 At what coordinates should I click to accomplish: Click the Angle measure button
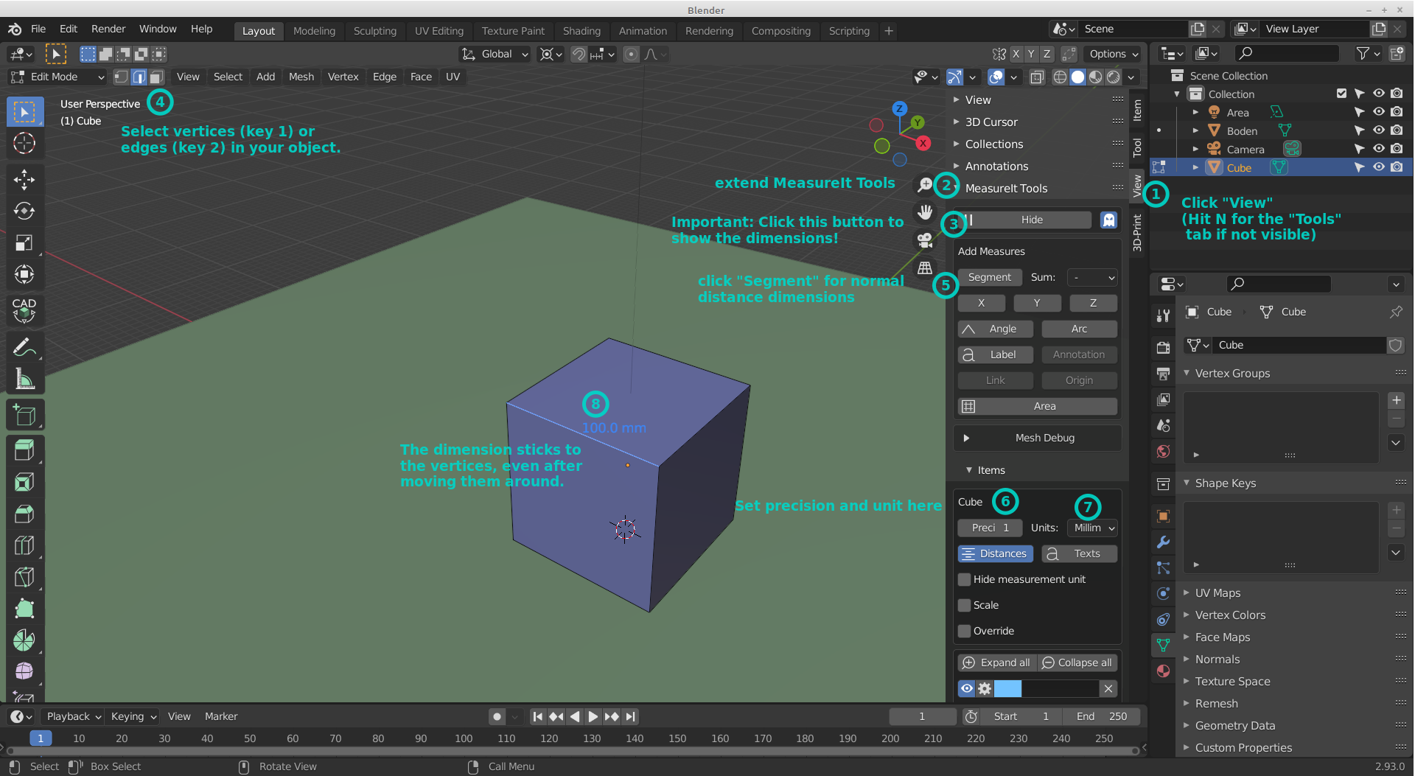[996, 329]
